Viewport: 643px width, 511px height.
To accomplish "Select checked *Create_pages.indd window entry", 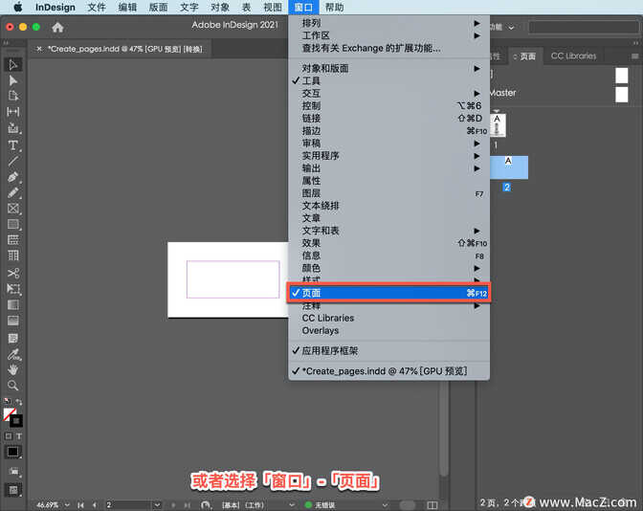I will tap(389, 371).
